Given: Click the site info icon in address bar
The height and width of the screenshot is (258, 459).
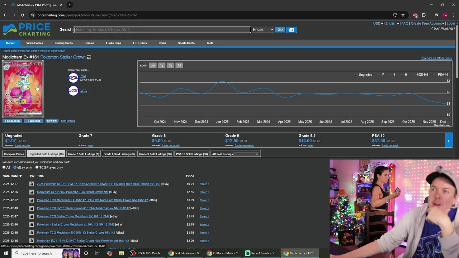Looking at the screenshot, I should pos(33,15).
